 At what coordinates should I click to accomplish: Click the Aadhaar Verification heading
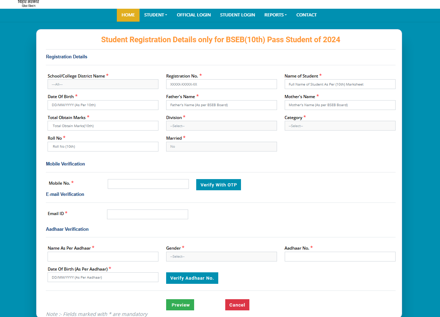click(x=67, y=229)
